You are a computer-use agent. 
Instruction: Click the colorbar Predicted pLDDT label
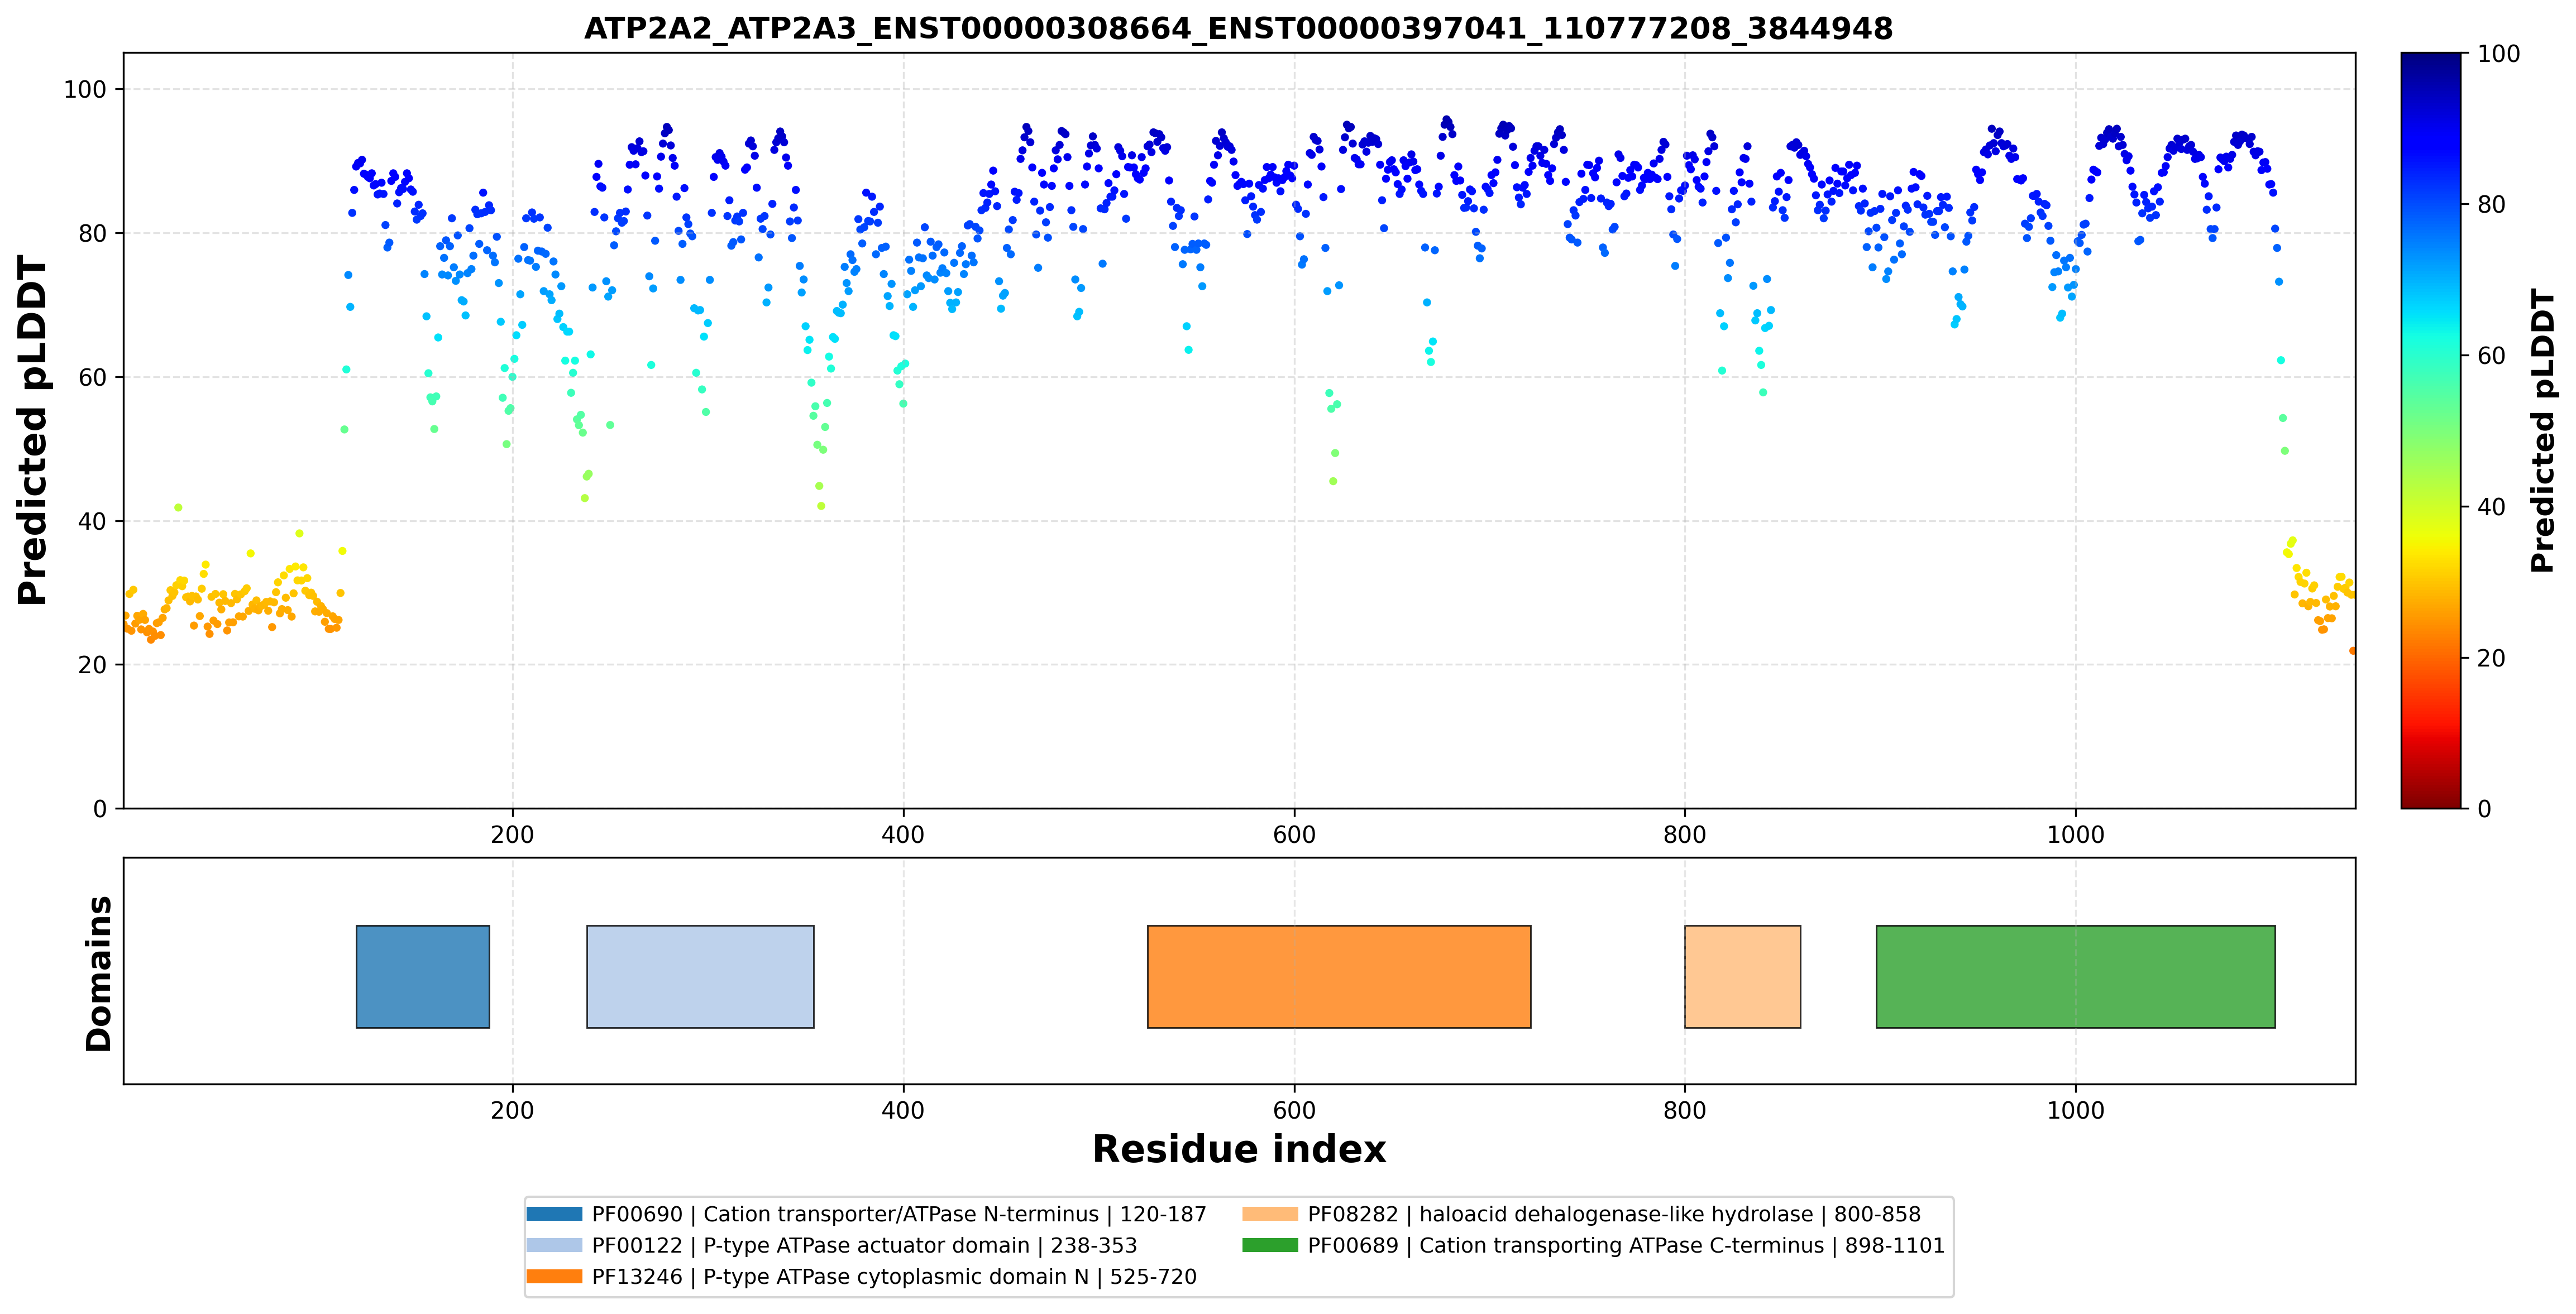pyautogui.click(x=2542, y=431)
